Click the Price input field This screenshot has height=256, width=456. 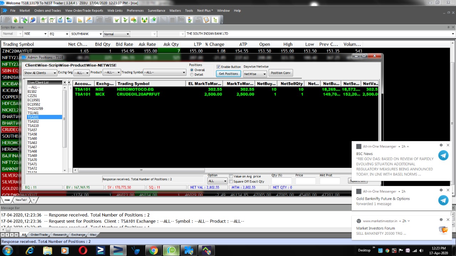305,181
